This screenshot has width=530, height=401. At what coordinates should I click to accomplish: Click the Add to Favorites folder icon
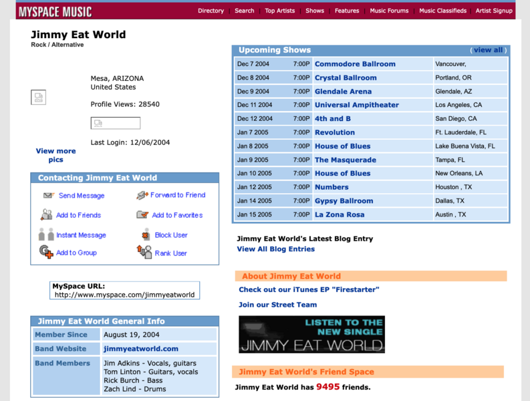(x=142, y=215)
